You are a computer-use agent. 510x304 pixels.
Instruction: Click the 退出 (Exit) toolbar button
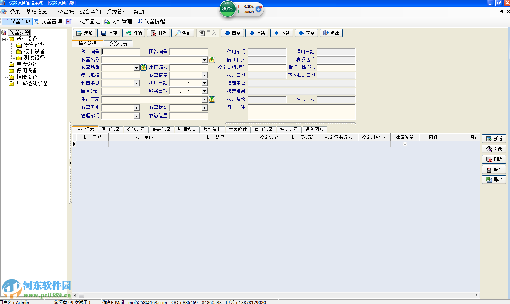coord(331,33)
